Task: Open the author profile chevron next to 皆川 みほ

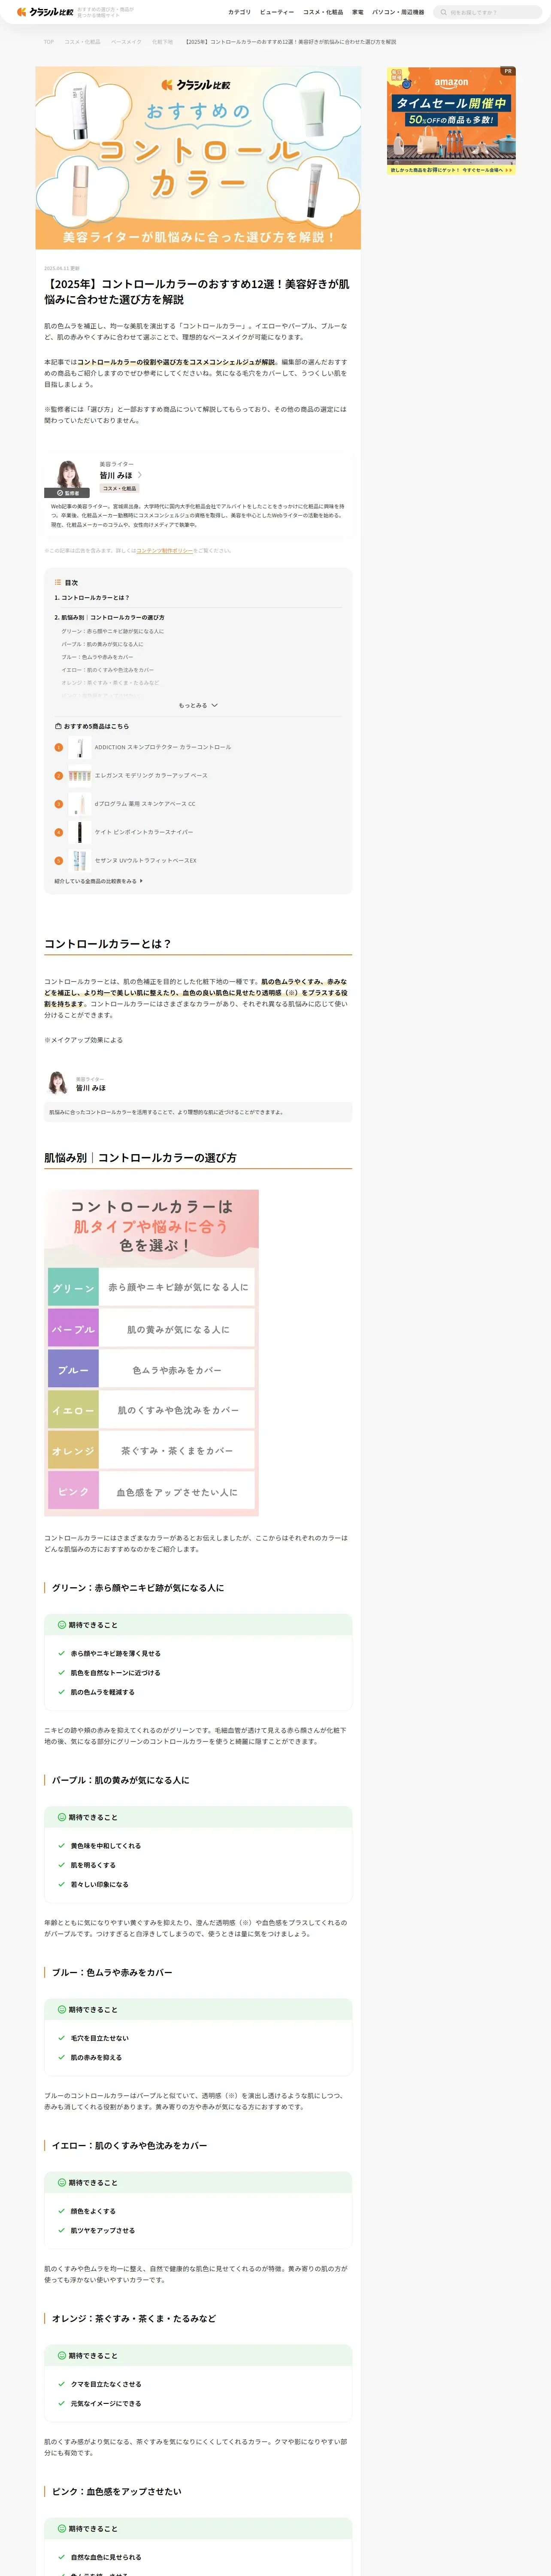Action: tap(140, 475)
